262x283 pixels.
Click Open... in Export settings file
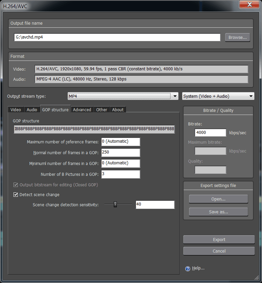pos(218,199)
